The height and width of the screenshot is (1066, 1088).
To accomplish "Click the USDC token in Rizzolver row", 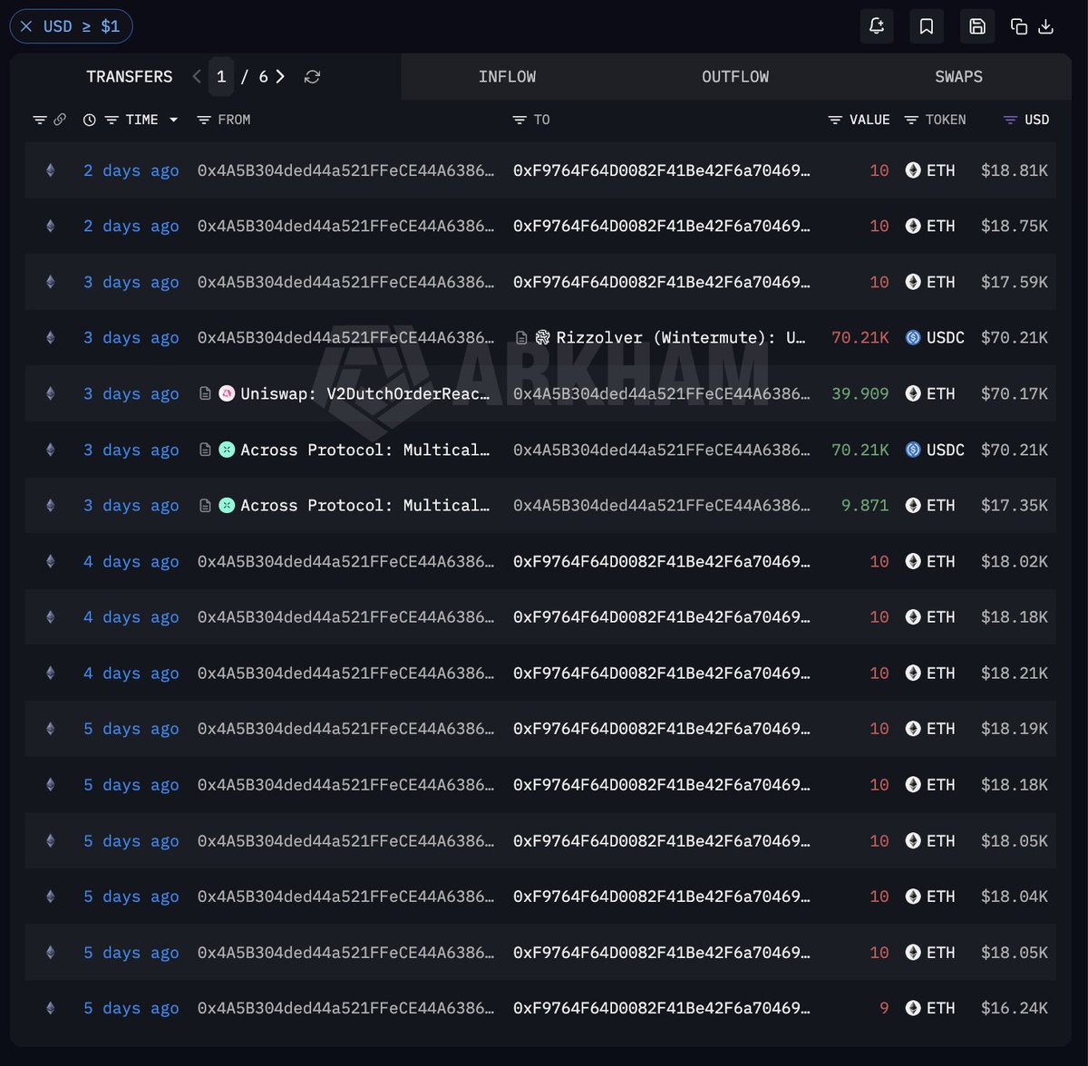I will point(935,338).
